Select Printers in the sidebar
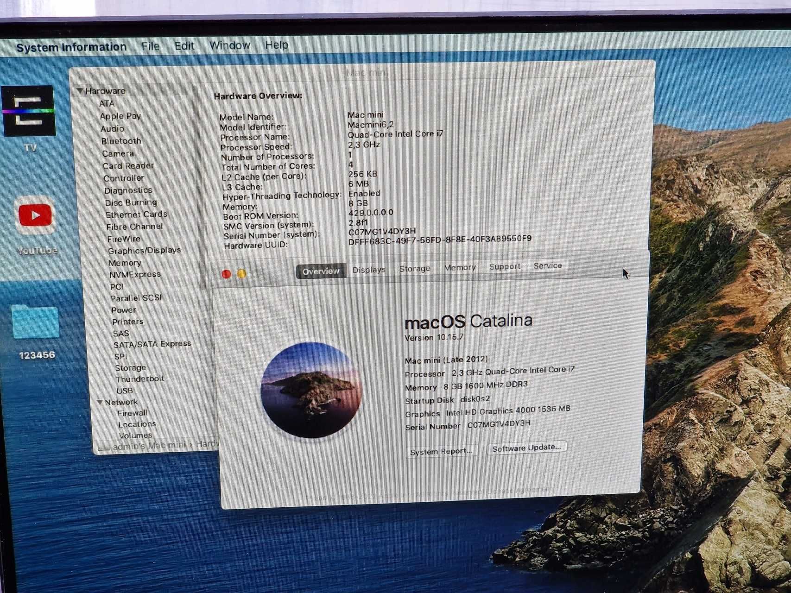 pos(127,322)
